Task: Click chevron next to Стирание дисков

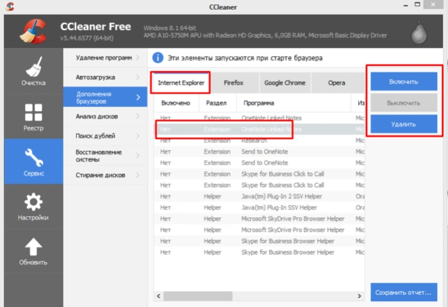Action: [x=138, y=175]
